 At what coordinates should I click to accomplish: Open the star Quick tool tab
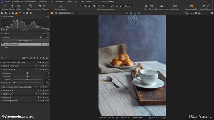pos(9,13)
